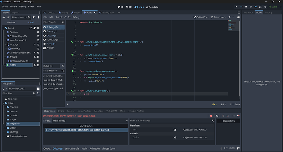Collapse the Area2D node in scene tree
The image size is (283, 152).
pyautogui.click(x=5, y=57)
